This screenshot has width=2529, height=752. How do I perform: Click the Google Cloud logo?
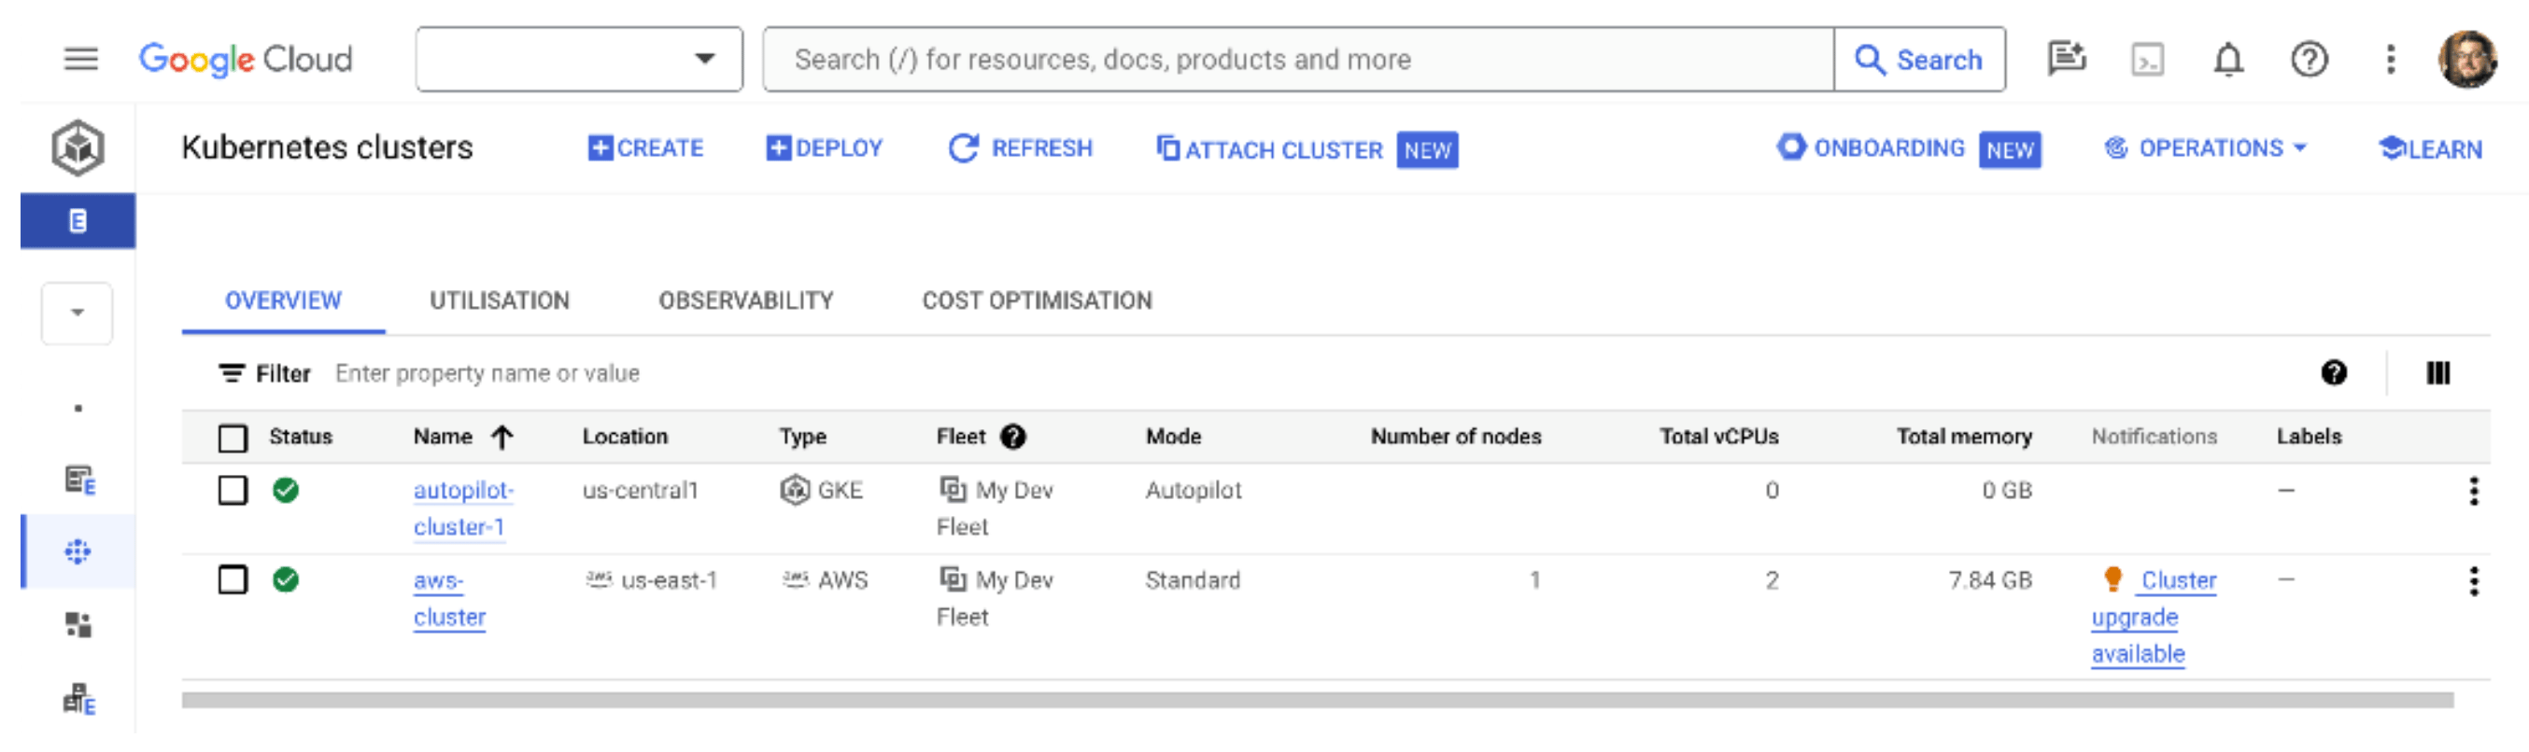tap(246, 60)
